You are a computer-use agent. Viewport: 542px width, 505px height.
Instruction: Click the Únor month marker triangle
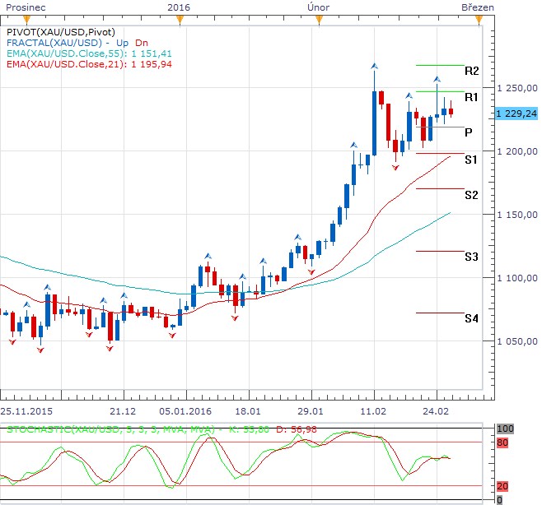pos(319,21)
